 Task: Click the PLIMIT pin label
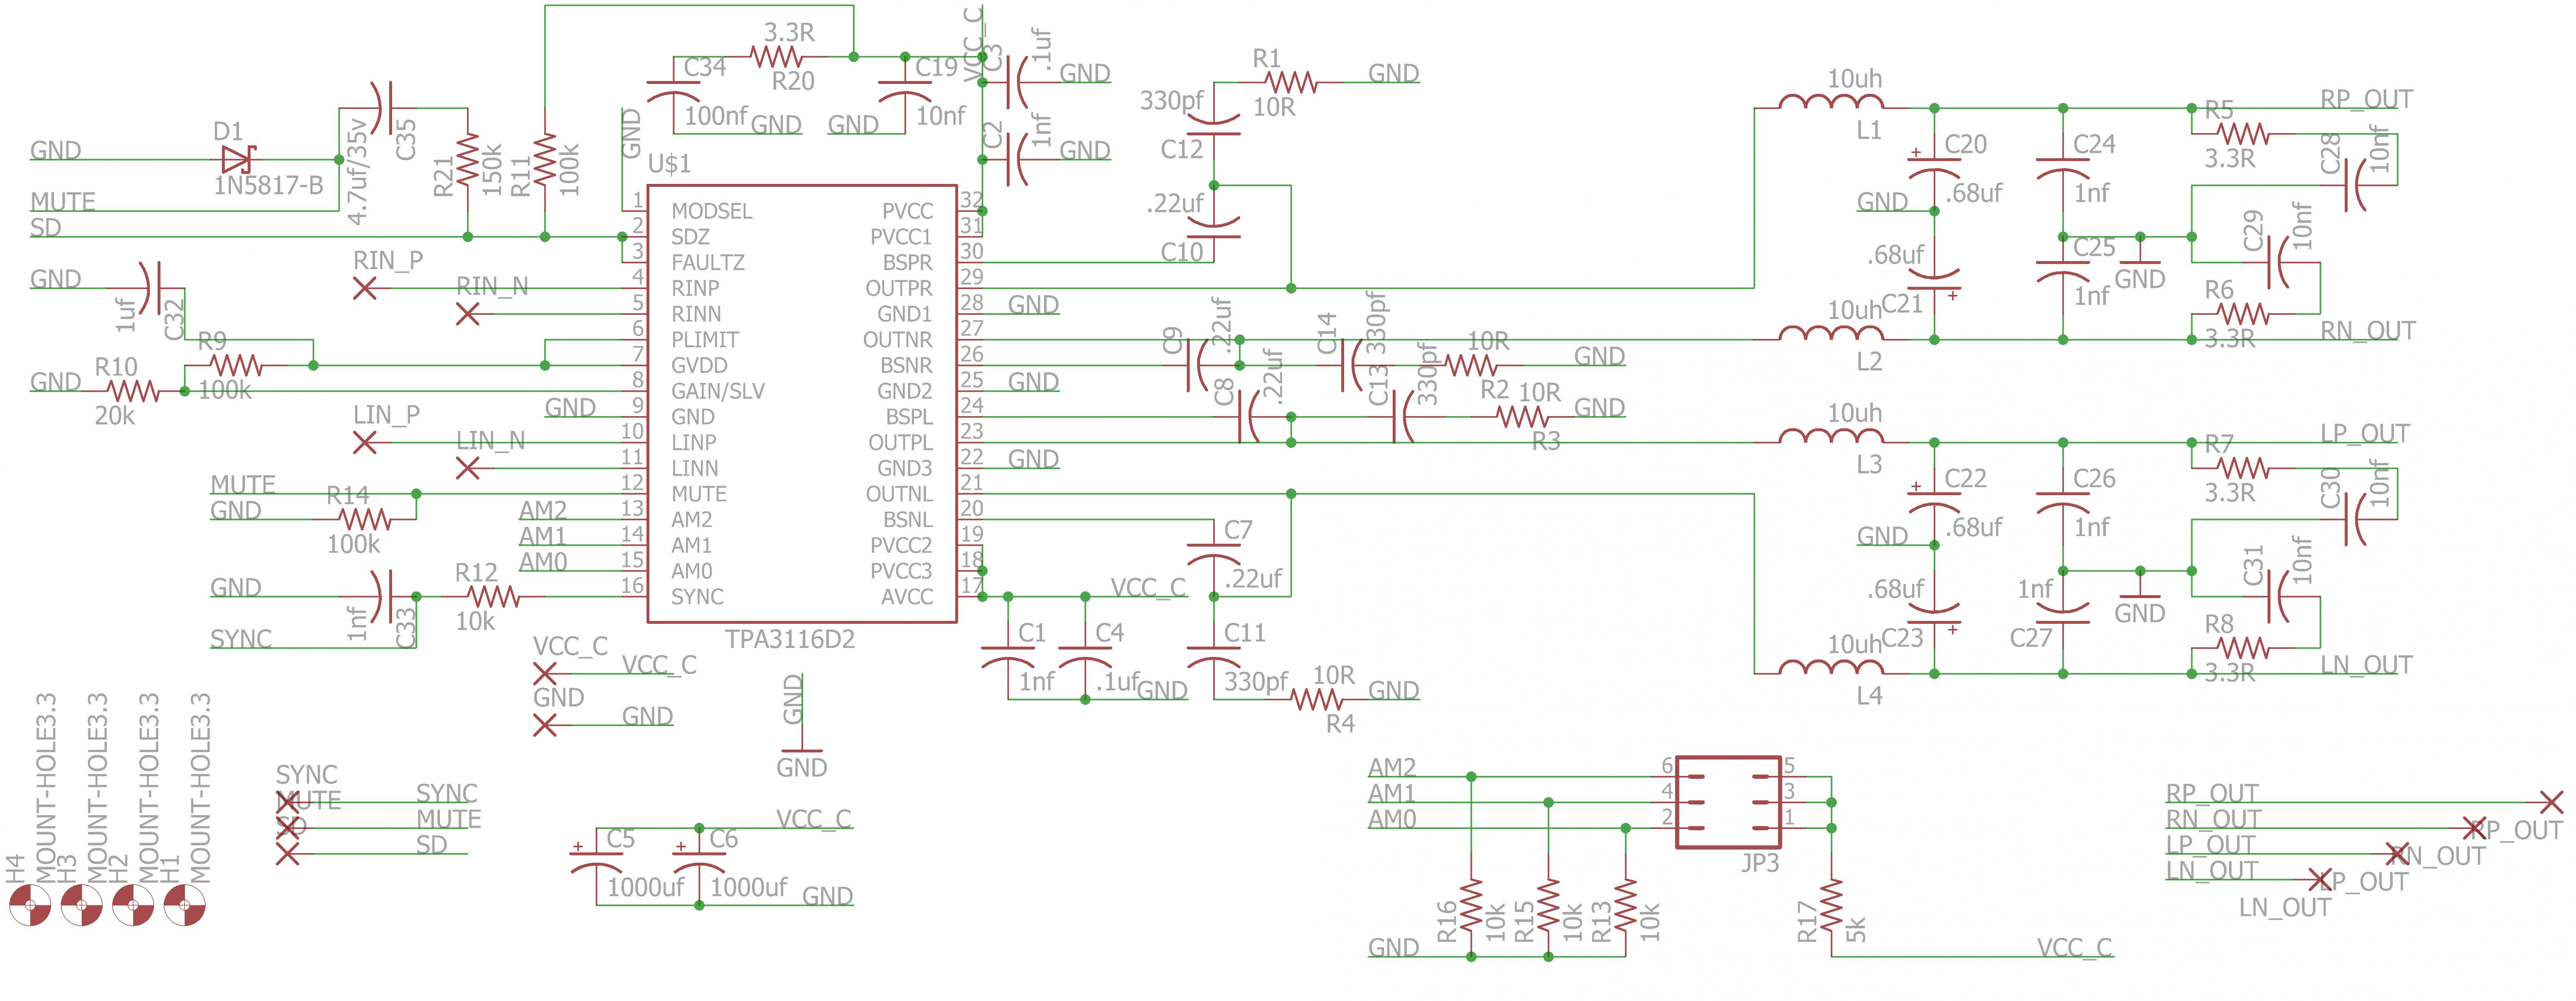705,340
